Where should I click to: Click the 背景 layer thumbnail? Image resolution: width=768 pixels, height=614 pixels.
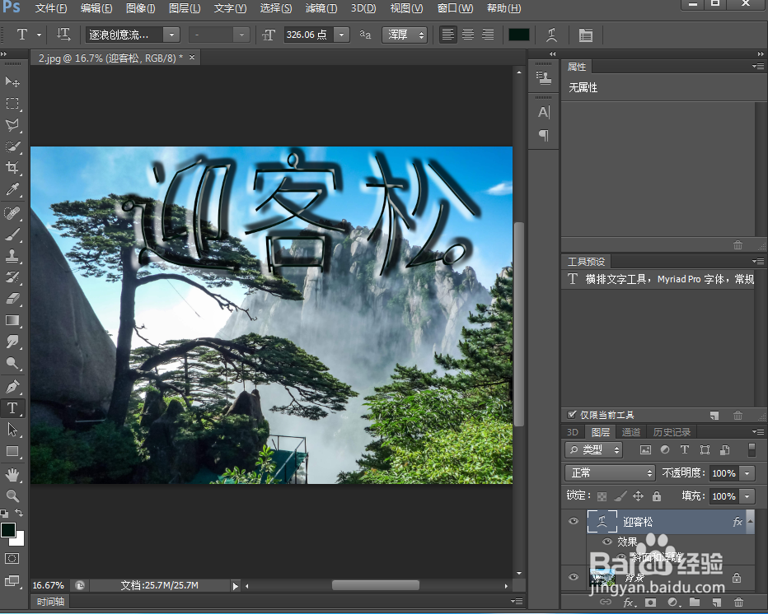tap(602, 577)
